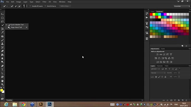Screen dimensions: 191x107
Task: Set New Selection mode in options bar
Action: (x=12, y=6)
